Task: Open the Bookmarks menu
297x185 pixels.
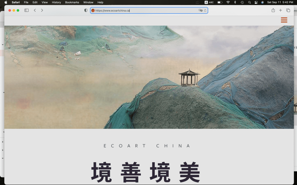Action: [x=72, y=2]
